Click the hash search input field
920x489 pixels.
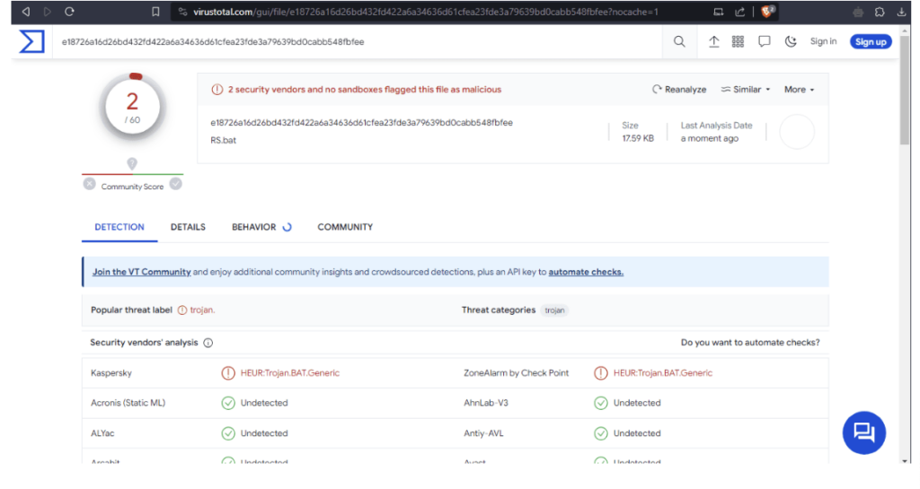[358, 41]
